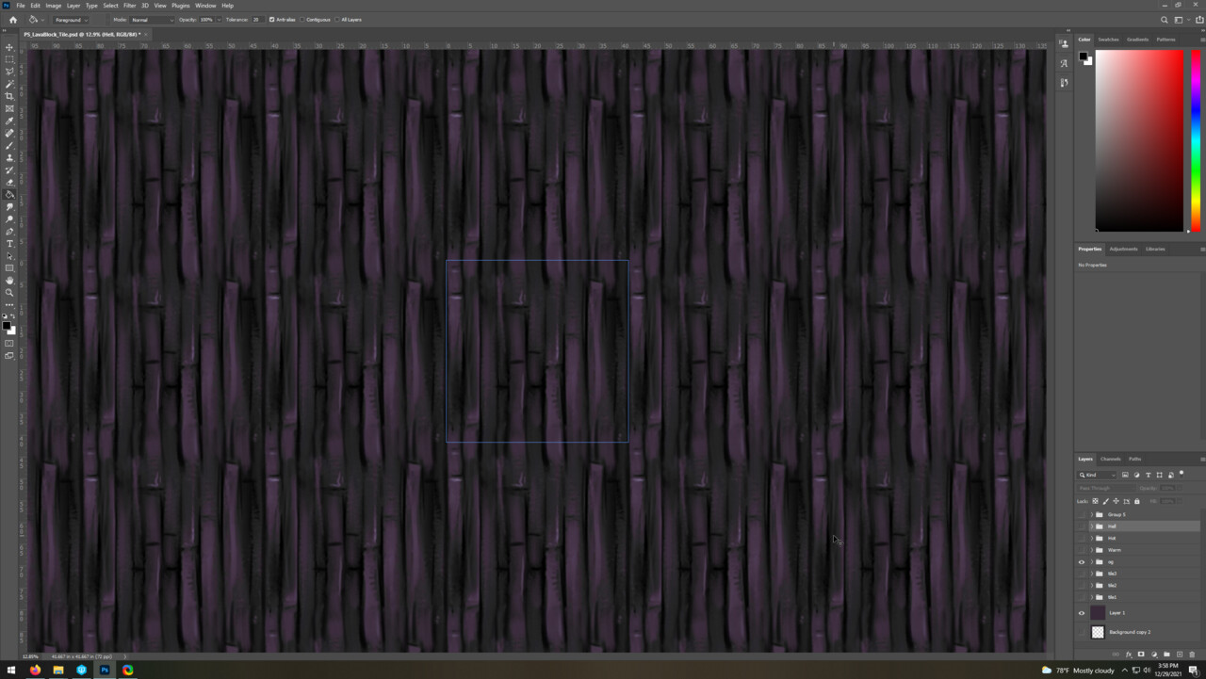This screenshot has height=679, width=1206.
Task: Hide Layer 1 visibility eye
Action: (x=1082, y=613)
